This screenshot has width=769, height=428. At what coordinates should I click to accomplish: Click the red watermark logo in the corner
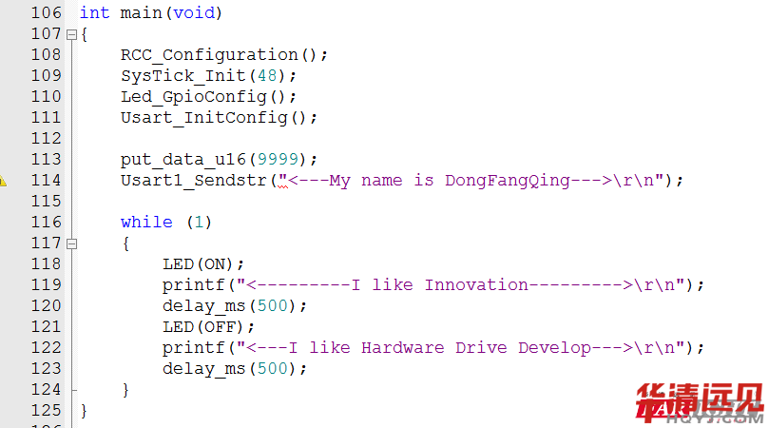(x=699, y=403)
